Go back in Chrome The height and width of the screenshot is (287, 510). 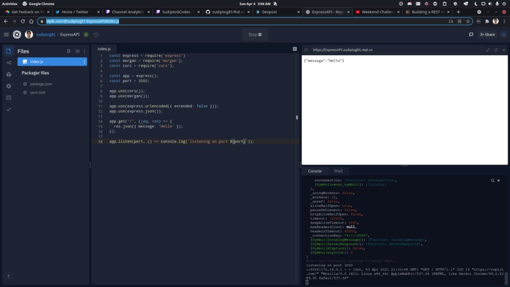tap(6, 21)
